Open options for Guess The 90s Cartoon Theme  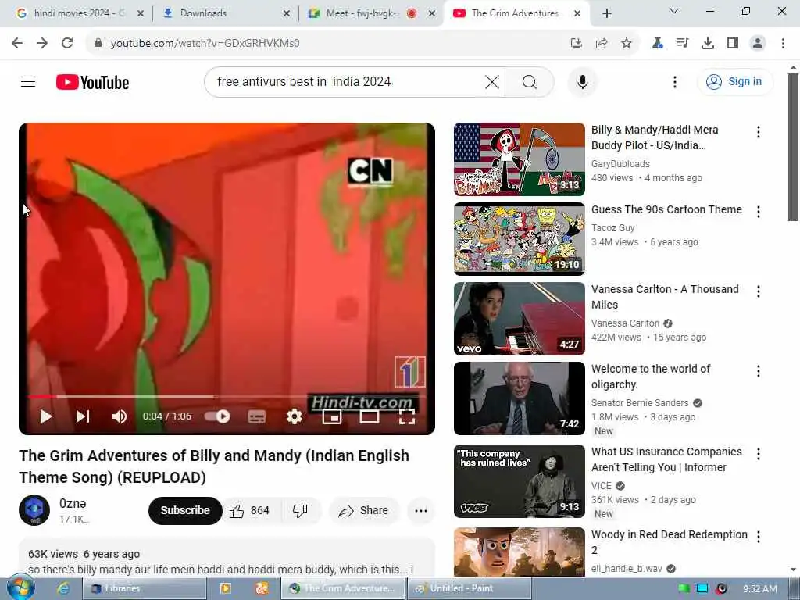tap(759, 212)
